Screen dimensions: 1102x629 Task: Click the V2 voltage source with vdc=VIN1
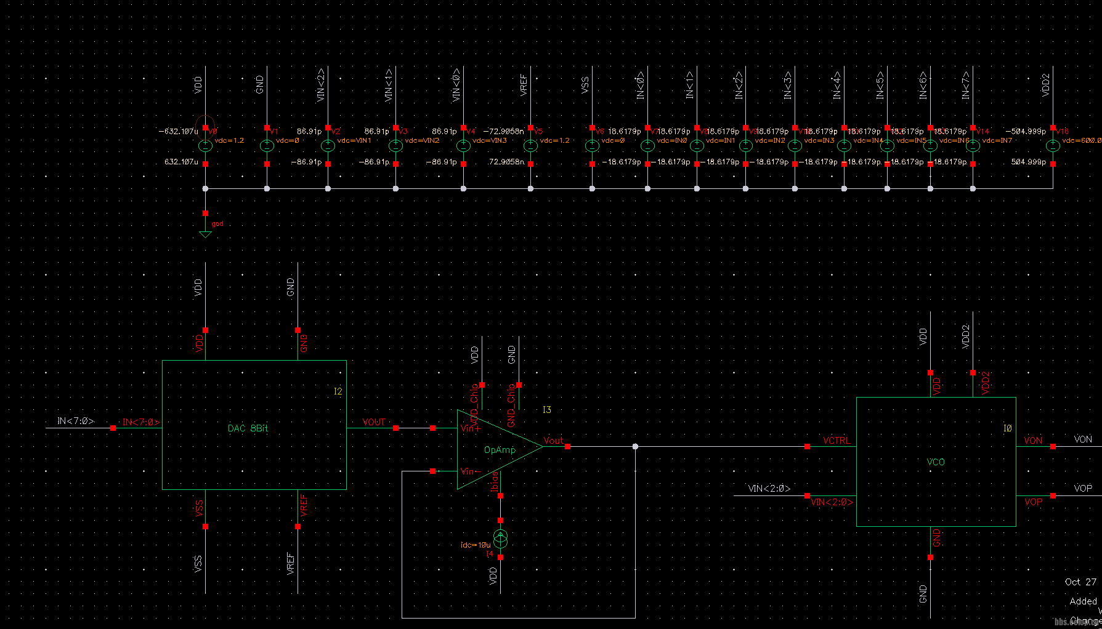328,146
